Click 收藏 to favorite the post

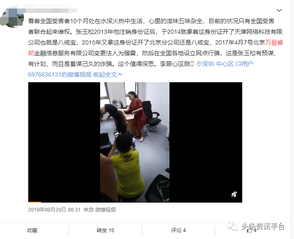[x=32, y=230]
